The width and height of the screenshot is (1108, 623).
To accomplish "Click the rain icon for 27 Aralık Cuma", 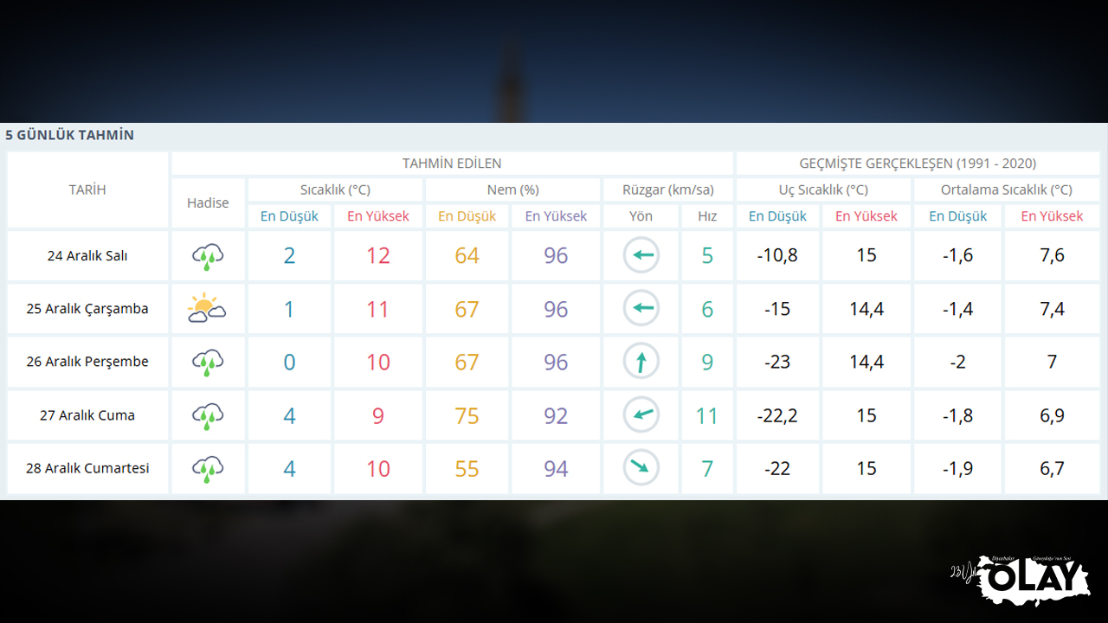I will tap(208, 415).
